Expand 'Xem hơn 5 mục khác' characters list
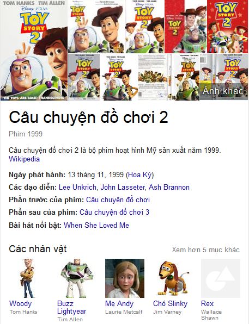The image size is (249, 324). tap(206, 250)
